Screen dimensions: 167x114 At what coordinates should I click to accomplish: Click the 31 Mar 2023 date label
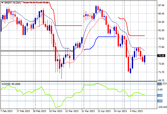[x=88, y=111]
